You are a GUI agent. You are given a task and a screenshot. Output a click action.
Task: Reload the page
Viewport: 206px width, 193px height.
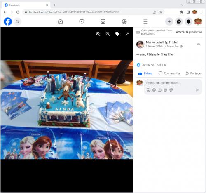18,12
